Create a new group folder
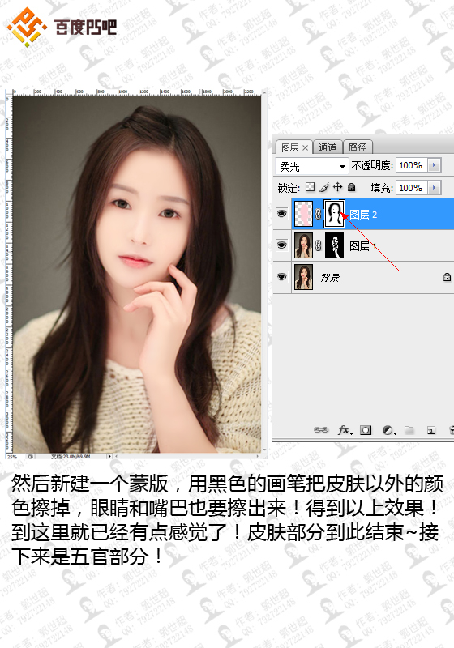454x648 pixels. coord(409,430)
